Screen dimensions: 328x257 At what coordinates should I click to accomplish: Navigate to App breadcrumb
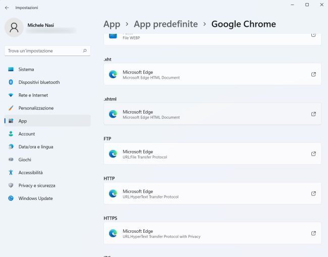[112, 24]
